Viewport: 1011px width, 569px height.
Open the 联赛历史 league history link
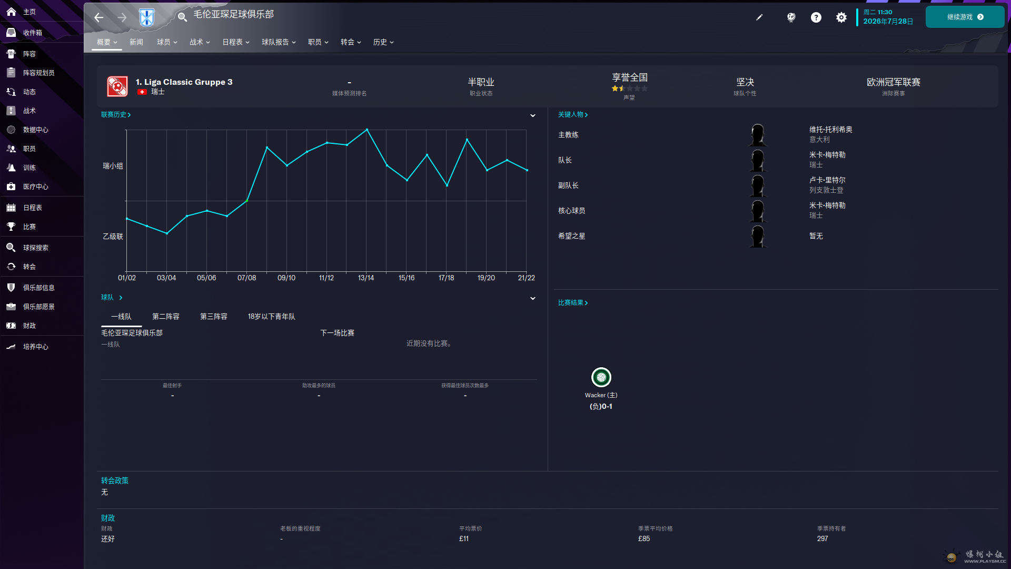[x=116, y=114]
